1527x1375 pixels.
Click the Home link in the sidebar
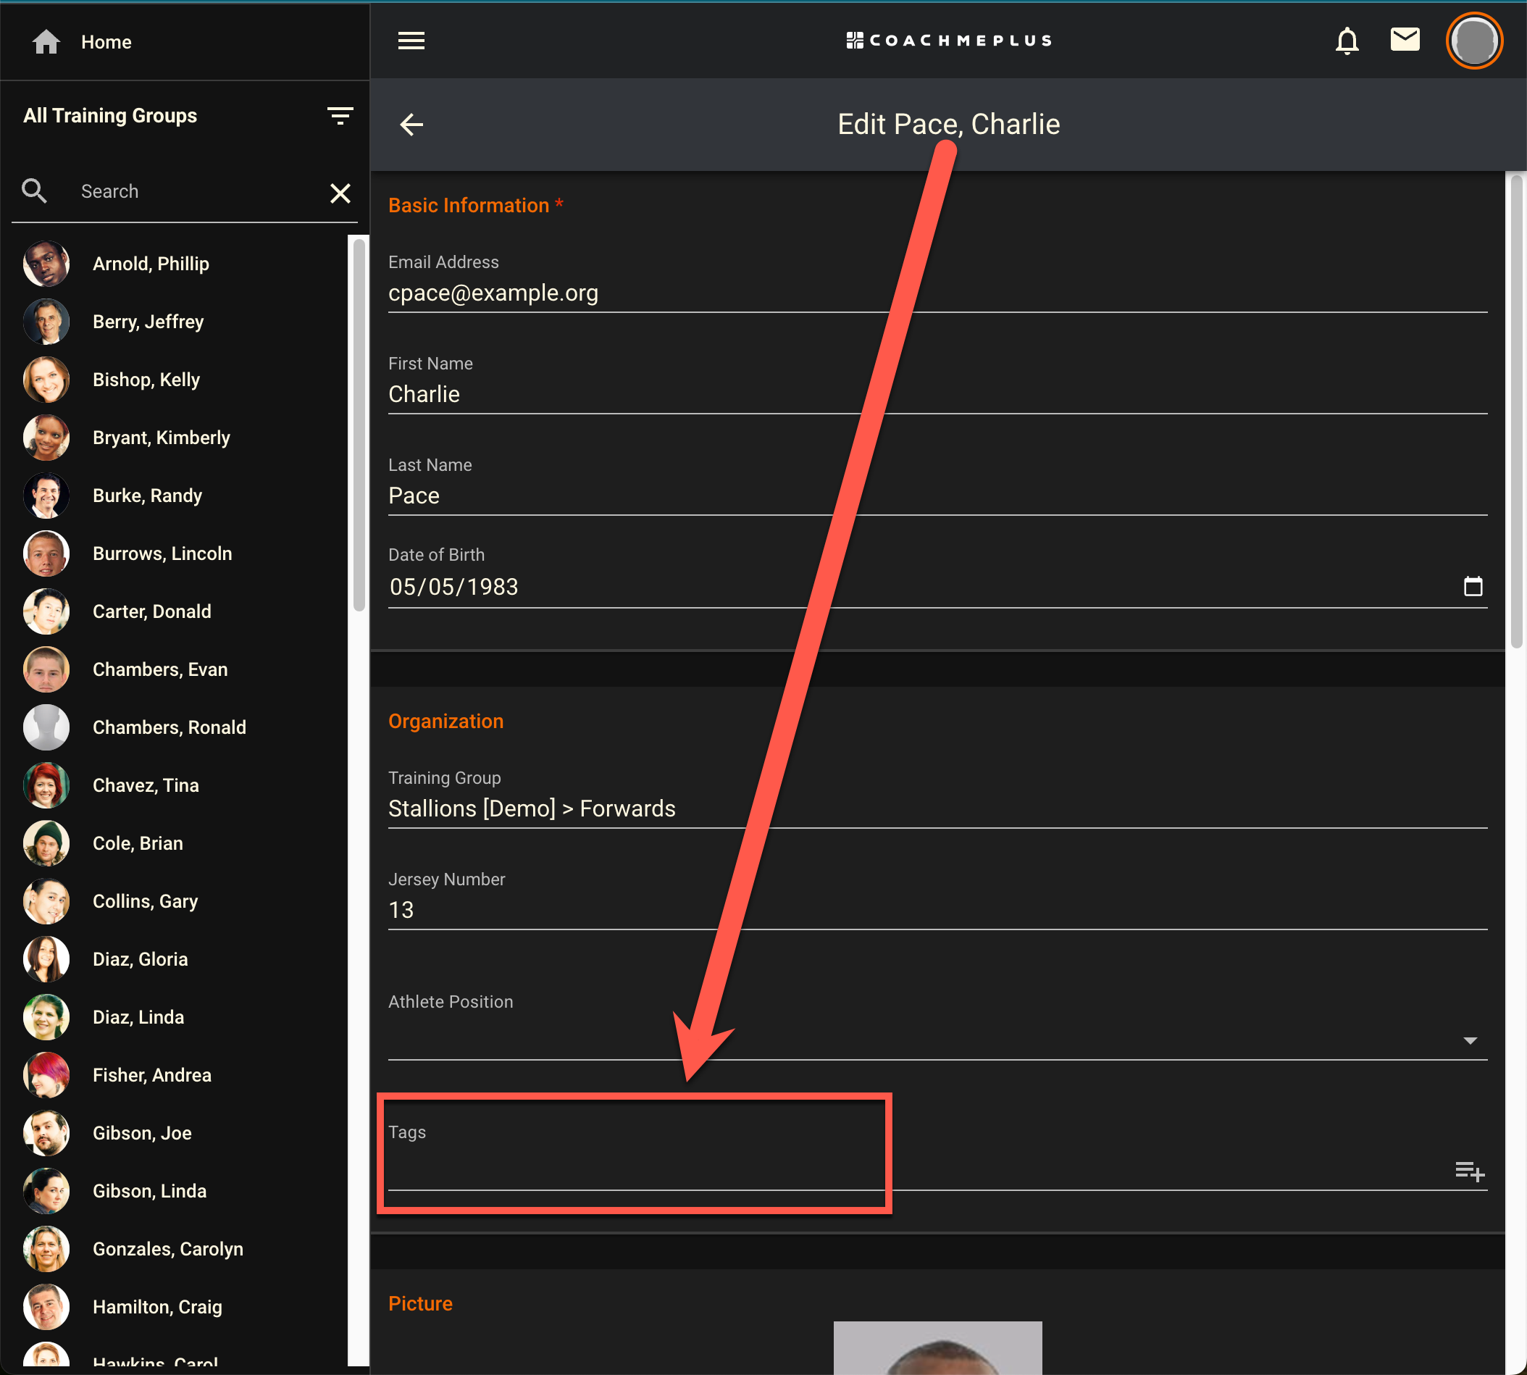tap(106, 42)
